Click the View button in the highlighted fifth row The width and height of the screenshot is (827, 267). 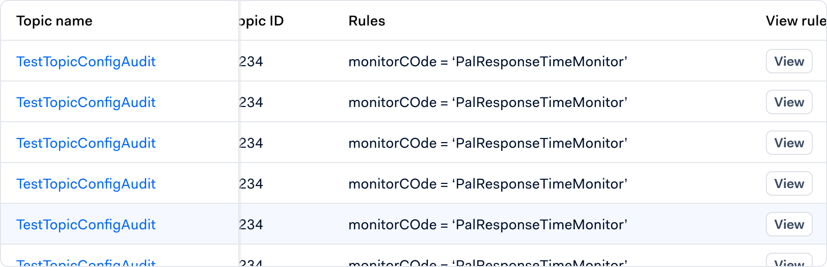[x=789, y=224]
